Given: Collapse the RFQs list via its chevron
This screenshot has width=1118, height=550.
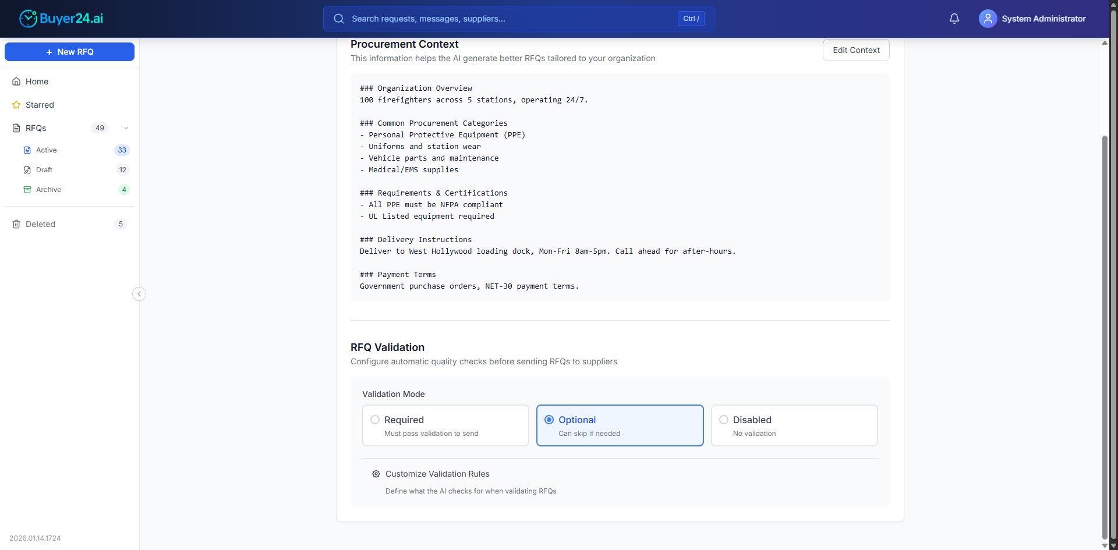Looking at the screenshot, I should [x=126, y=128].
